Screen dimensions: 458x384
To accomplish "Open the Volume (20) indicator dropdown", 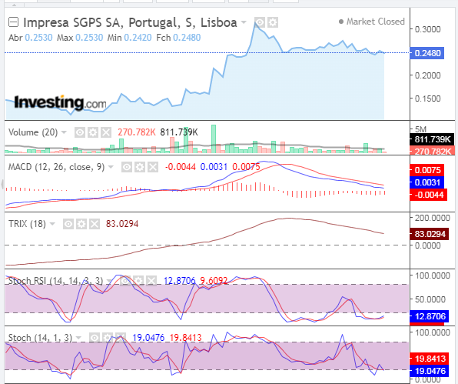I will [64, 132].
